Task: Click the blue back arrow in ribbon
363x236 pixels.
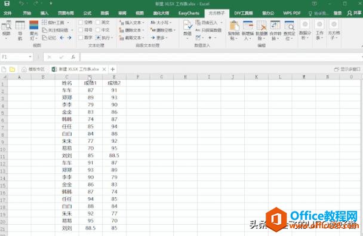Action: coord(62,38)
